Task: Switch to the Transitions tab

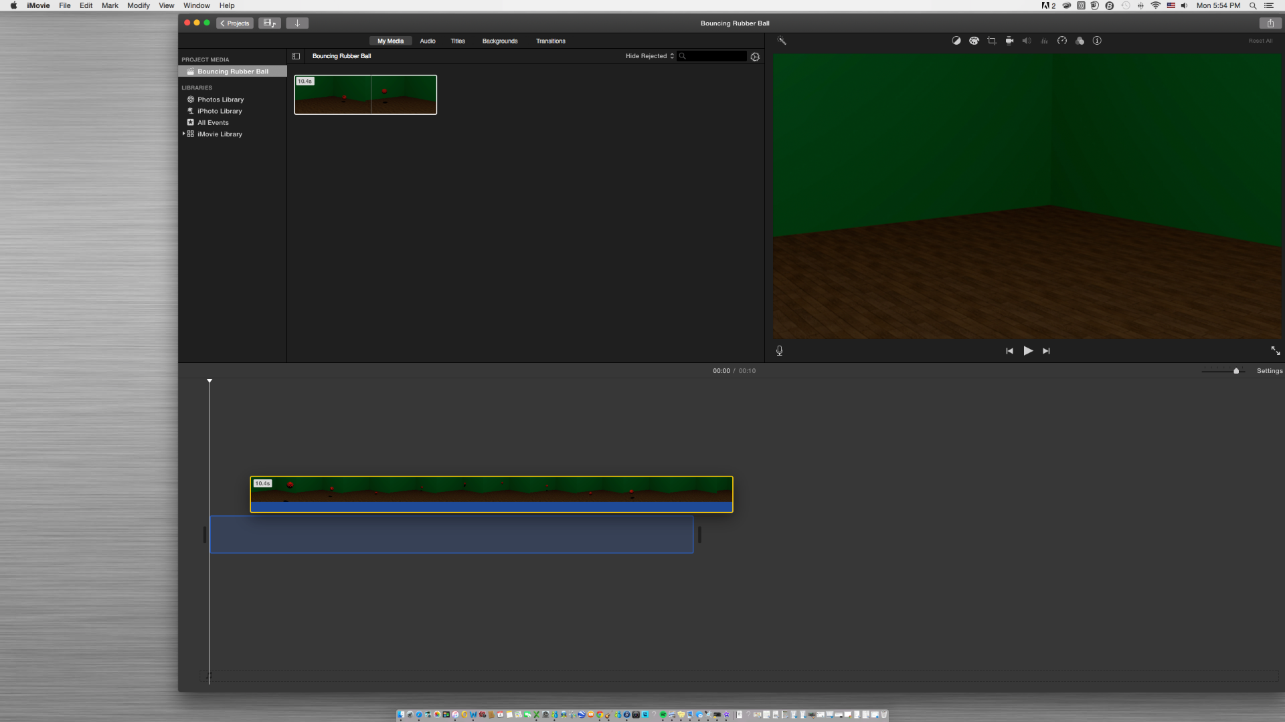Action: pos(550,41)
